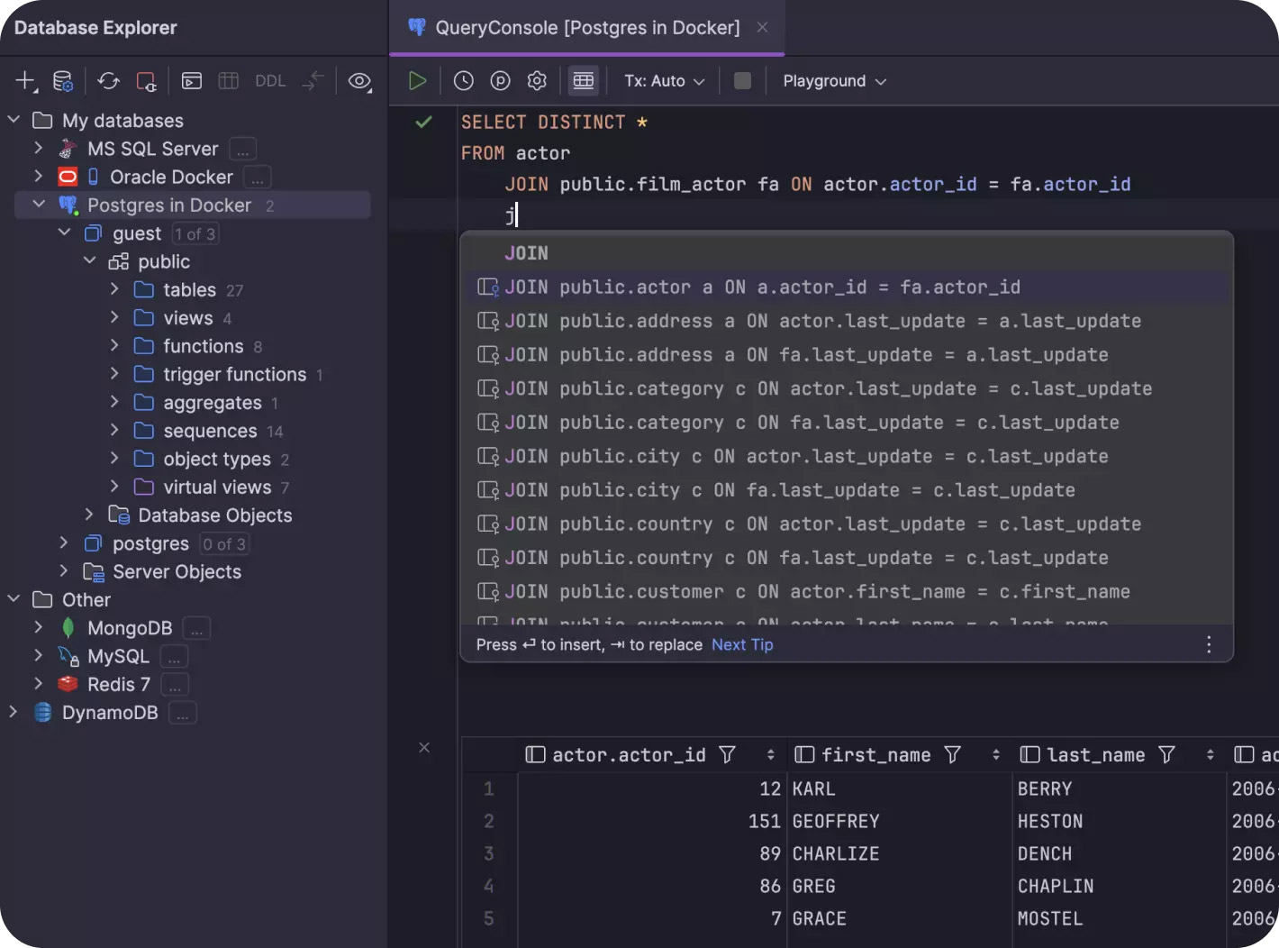Click the Redis 7 data source icon
The image size is (1279, 948).
click(x=68, y=684)
